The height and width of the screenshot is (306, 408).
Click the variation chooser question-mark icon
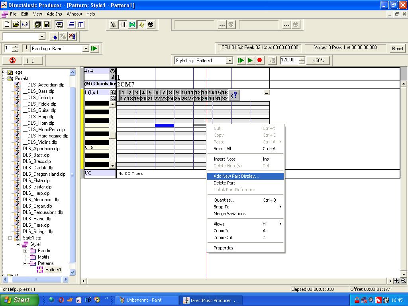234,95
